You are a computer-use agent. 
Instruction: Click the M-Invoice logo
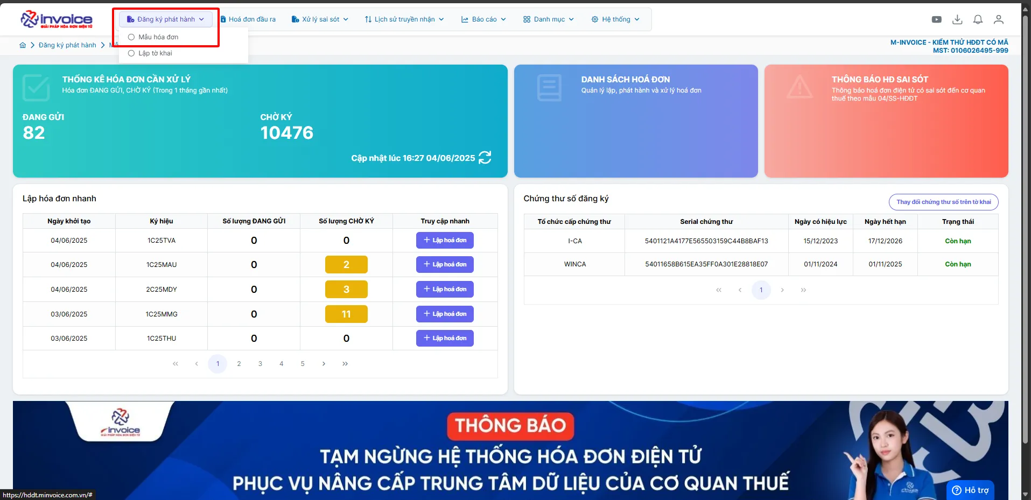57,19
